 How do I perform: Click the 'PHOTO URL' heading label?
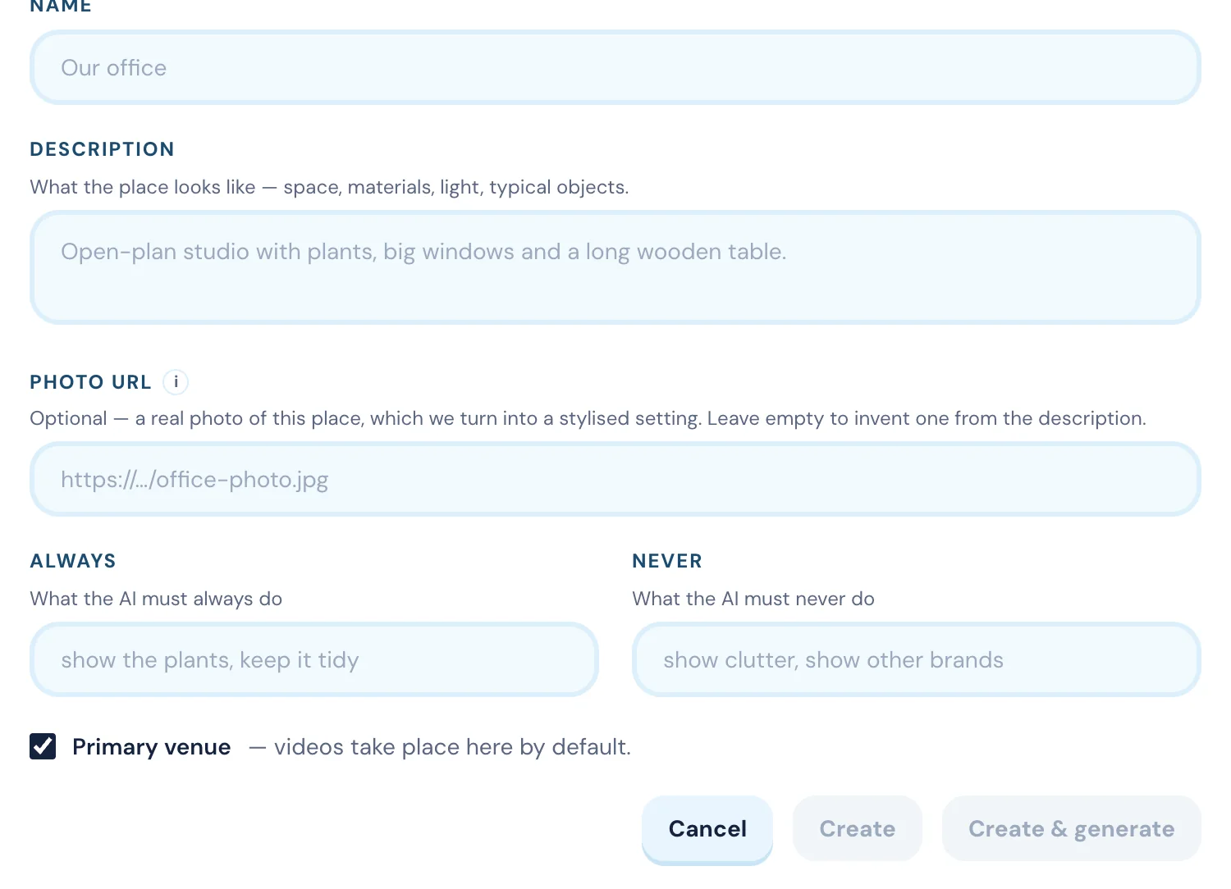91,382
